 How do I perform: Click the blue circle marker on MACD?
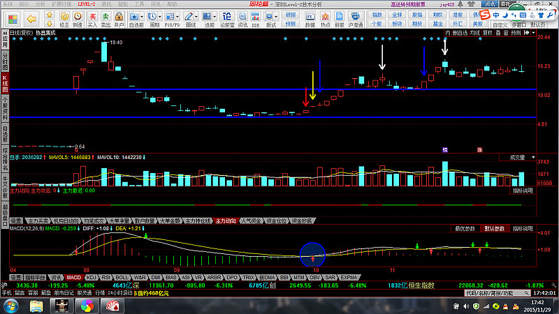(313, 255)
